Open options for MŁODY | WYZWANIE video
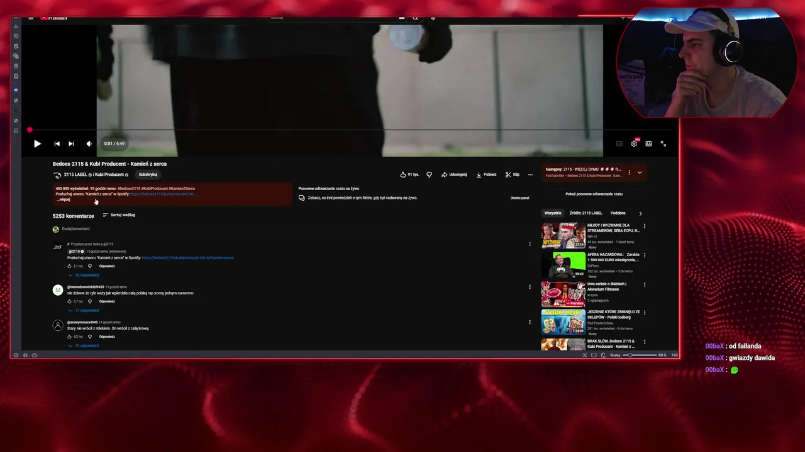This screenshot has height=452, width=805. pyautogui.click(x=644, y=226)
